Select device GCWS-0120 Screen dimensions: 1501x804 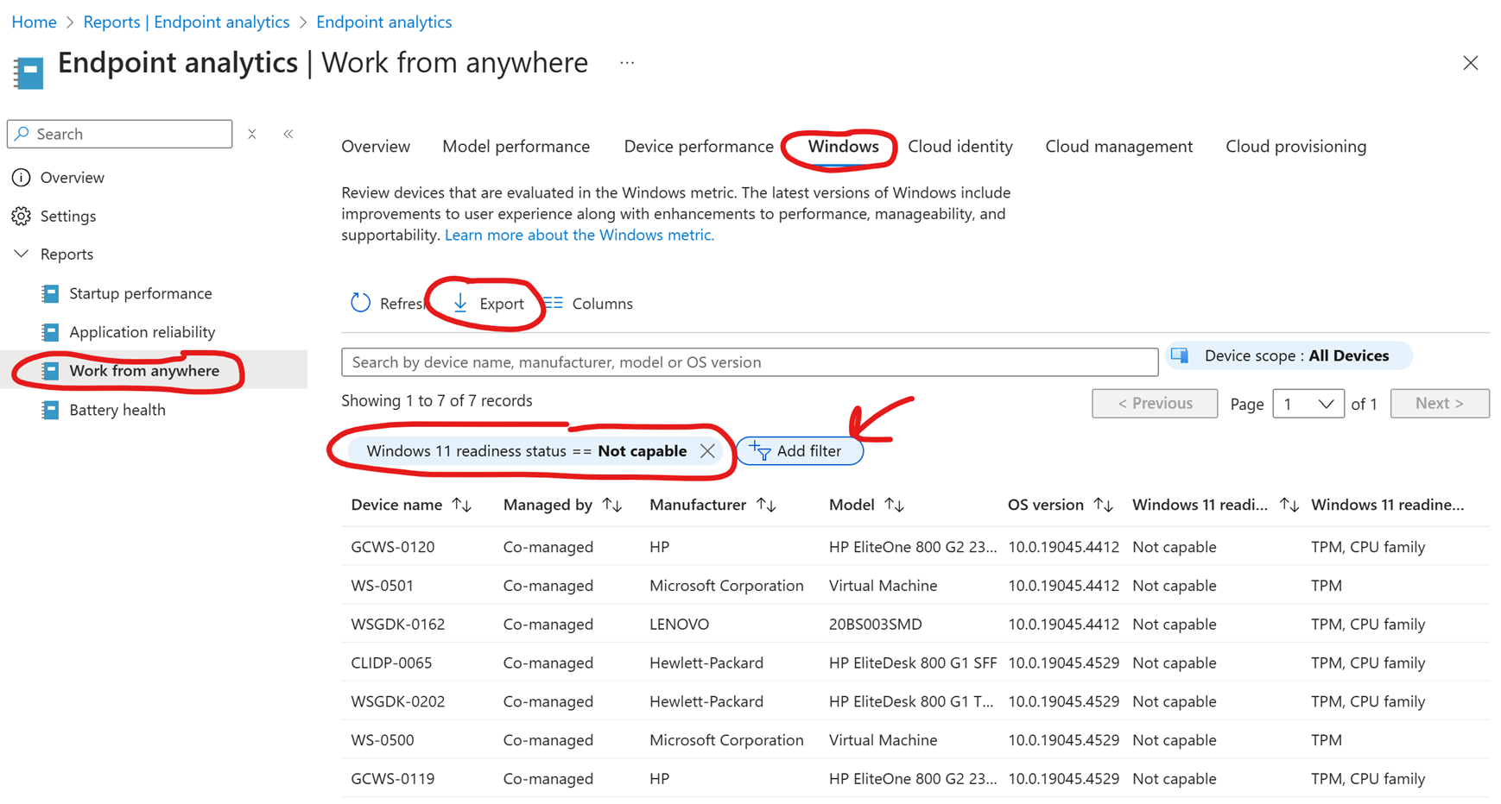pos(393,547)
